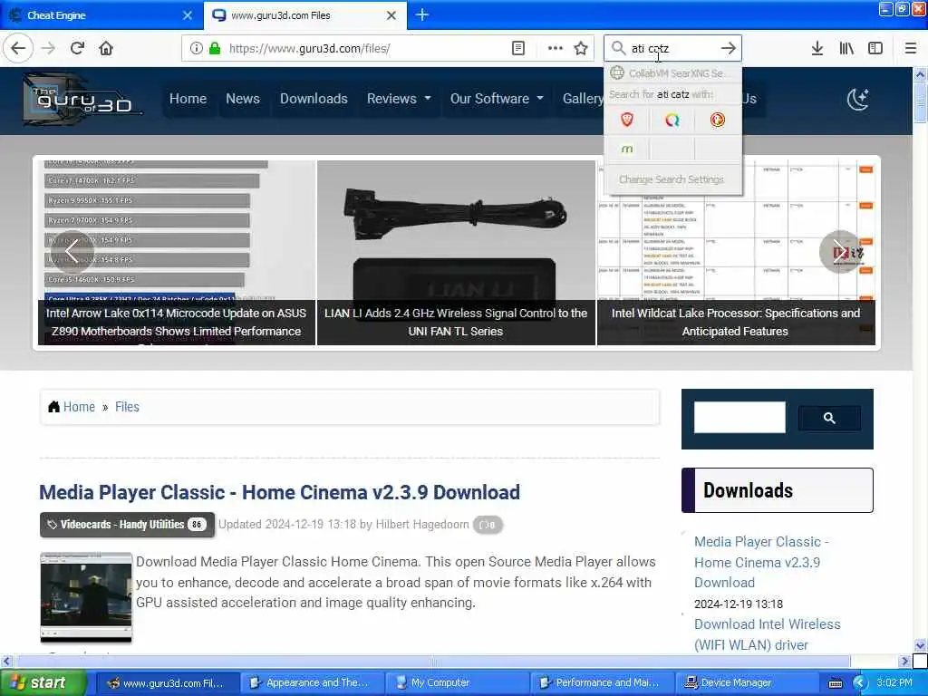Open Change Search Settings
This screenshot has height=696, width=928.
672,179
